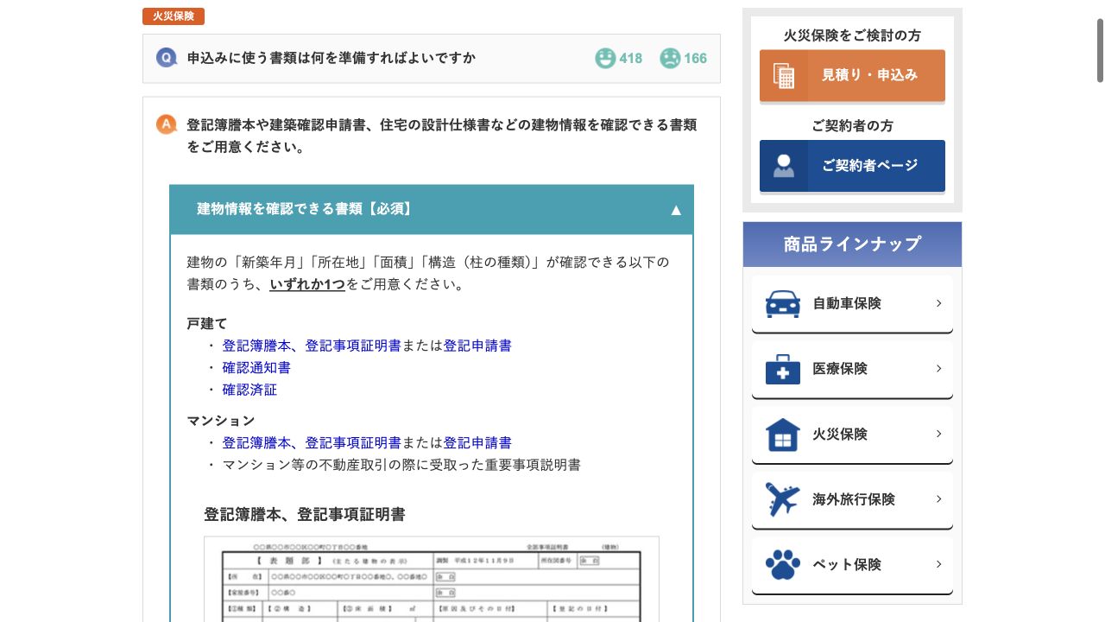1105x622 pixels.
Task: Open the ご契約者ページ button
Action: (852, 166)
